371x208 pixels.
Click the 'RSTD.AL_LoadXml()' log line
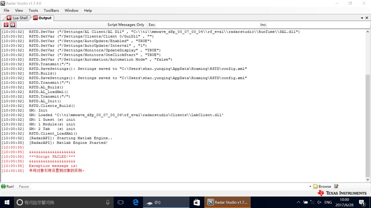coord(48,92)
